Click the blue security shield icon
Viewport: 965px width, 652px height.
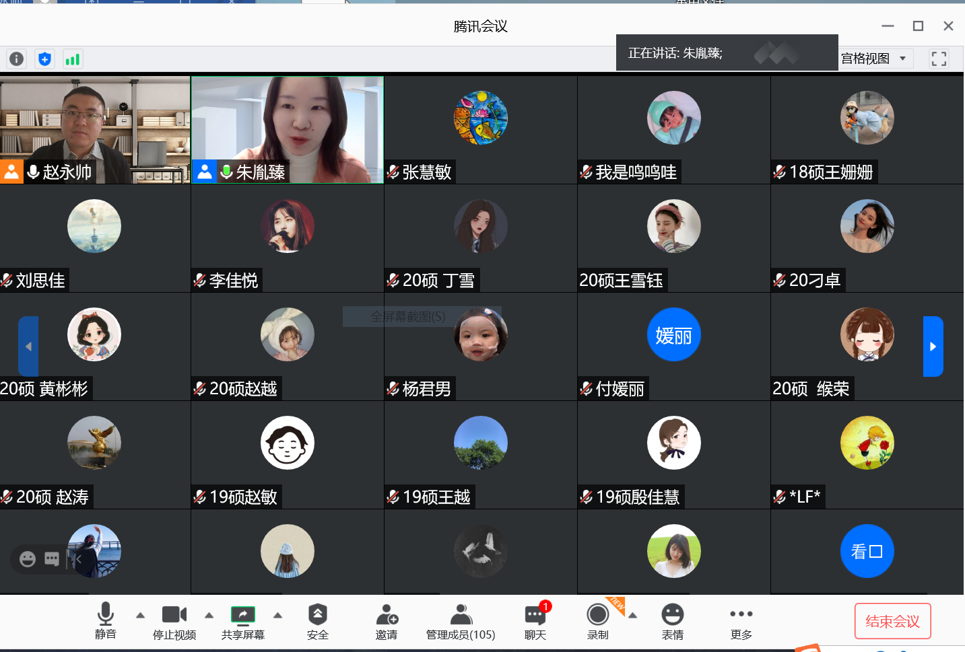(x=44, y=59)
